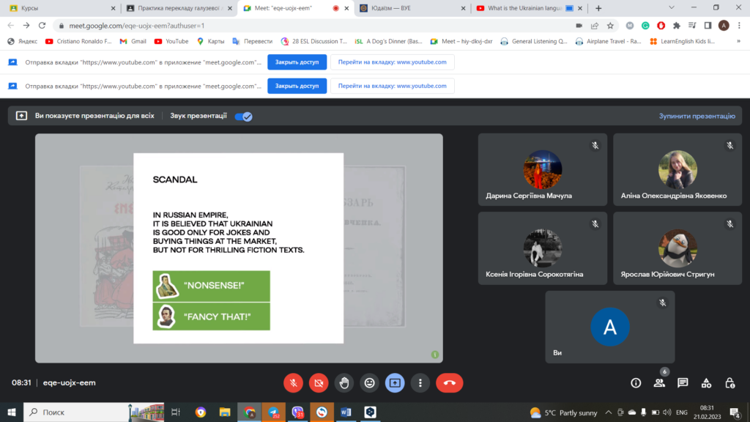750x422 pixels.
Task: Click the first Закрыть доступ button
Action: (x=297, y=62)
